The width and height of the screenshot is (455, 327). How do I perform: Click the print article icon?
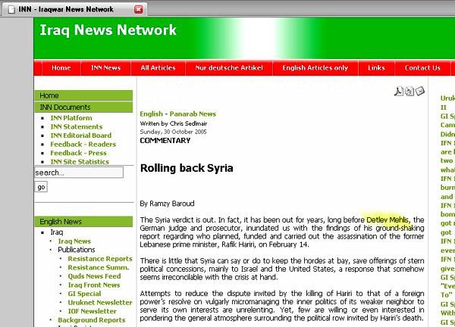(409, 92)
